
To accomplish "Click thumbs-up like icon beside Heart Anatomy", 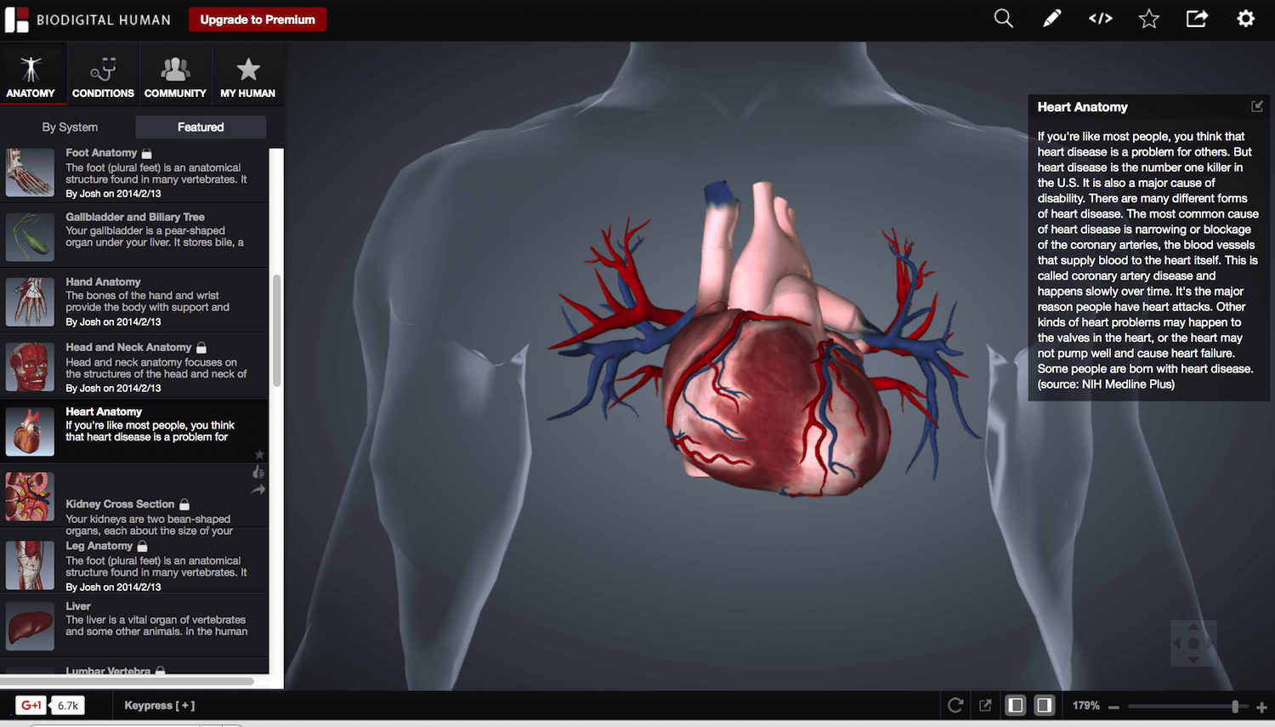I will (258, 472).
